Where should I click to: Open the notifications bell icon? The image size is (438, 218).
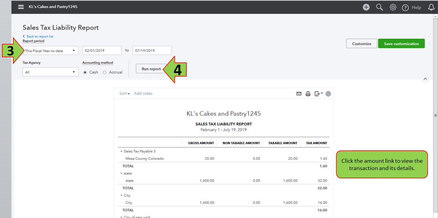pyautogui.click(x=431, y=7)
